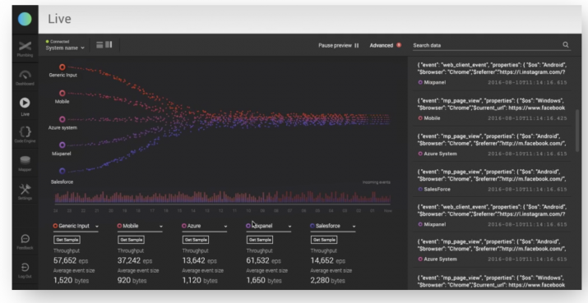Open the Mapper section
This screenshot has width=588, height=303.
click(x=25, y=163)
